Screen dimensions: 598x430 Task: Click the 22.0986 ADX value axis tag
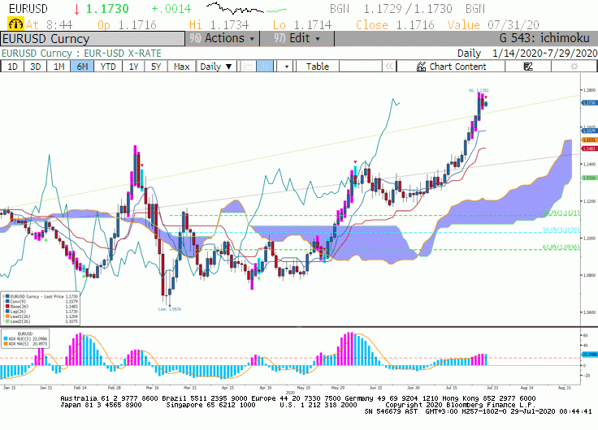coord(589,355)
